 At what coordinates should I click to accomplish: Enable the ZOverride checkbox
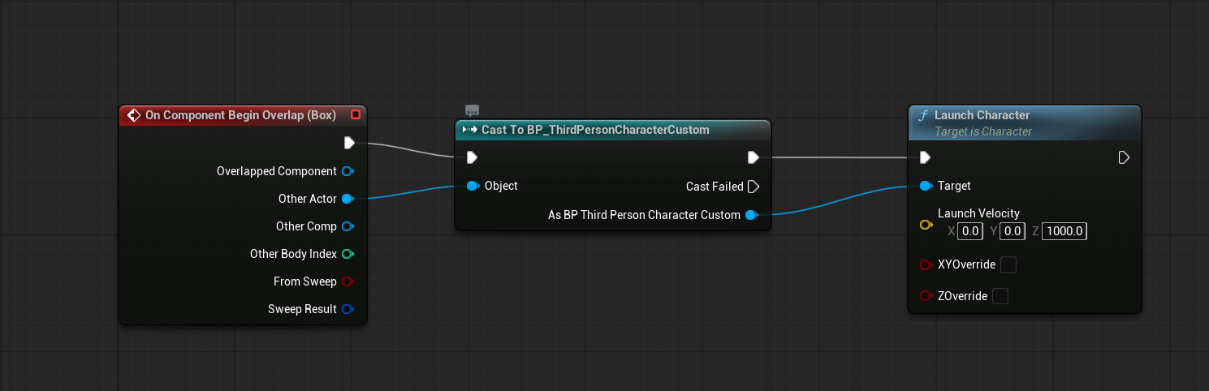click(1000, 296)
